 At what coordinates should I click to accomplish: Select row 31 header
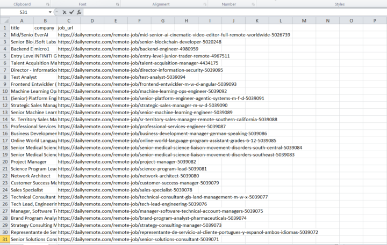pos(5,239)
